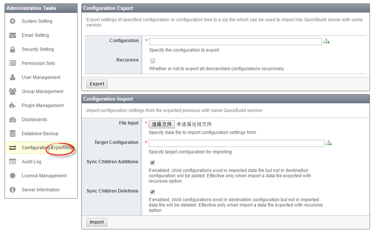This screenshot has height=232, width=373.
Task: Click the User Management person icon
Action: point(13,77)
